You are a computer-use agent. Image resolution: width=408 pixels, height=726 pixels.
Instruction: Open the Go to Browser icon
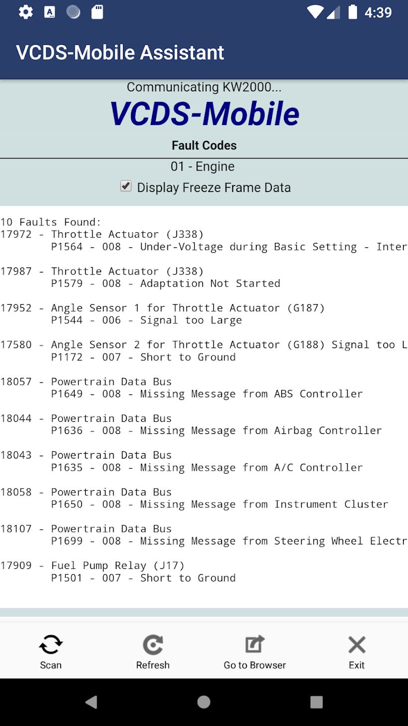255,645
